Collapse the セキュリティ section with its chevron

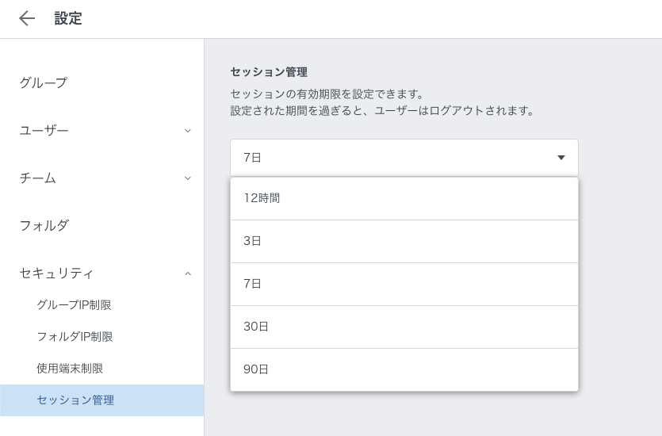click(188, 273)
